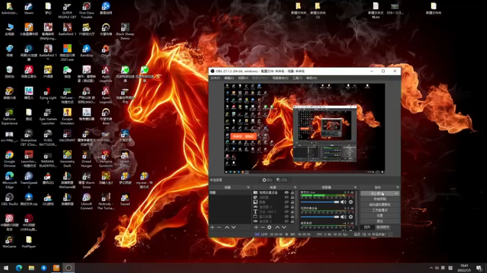Open Microsoft Edge from the taskbar
Image resolution: width=487 pixels, height=273 pixels.
pos(19,268)
